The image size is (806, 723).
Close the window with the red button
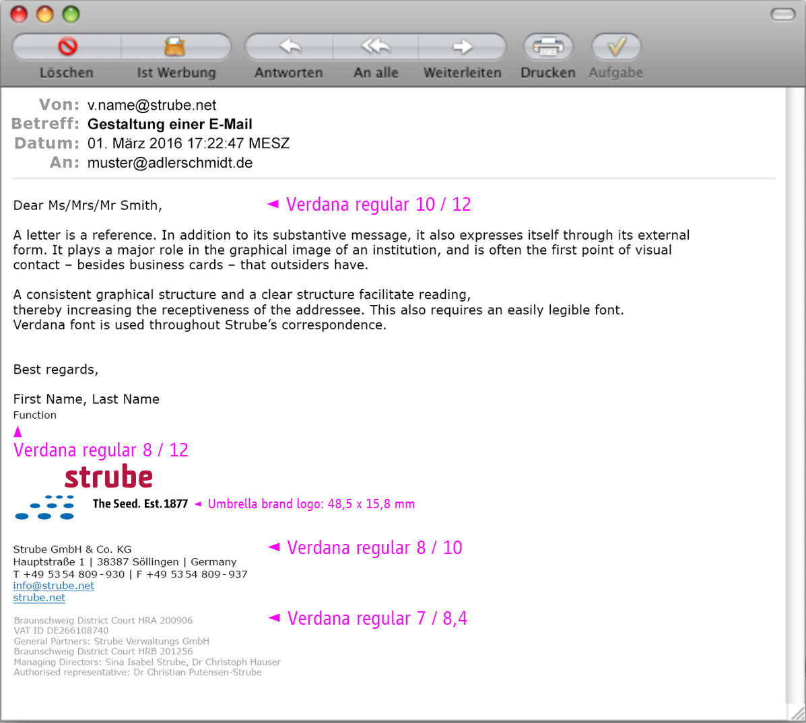click(20, 14)
